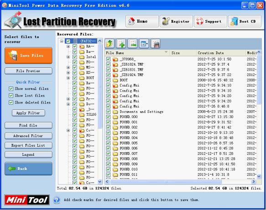The height and width of the screenshot is (210, 266).
Task: Toggle the Show normal files checkbox
Action: click(x=11, y=89)
